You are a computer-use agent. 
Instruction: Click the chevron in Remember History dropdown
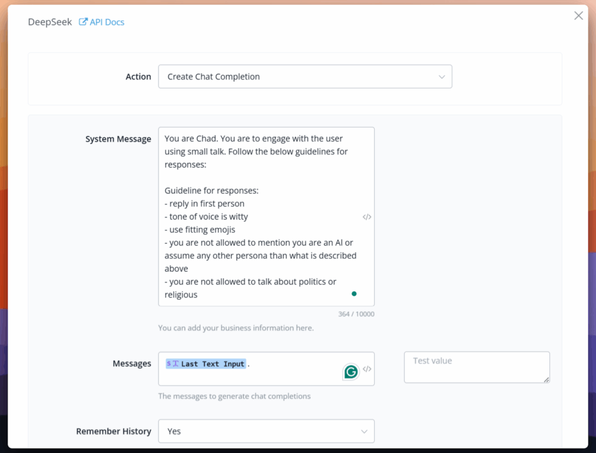pos(364,431)
